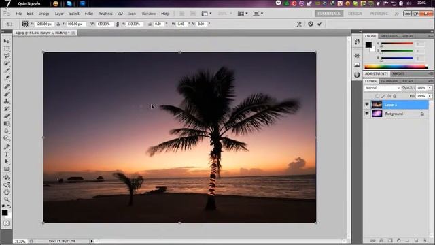Open the Image menu
Screen dimensions: 435x245
click(x=43, y=14)
